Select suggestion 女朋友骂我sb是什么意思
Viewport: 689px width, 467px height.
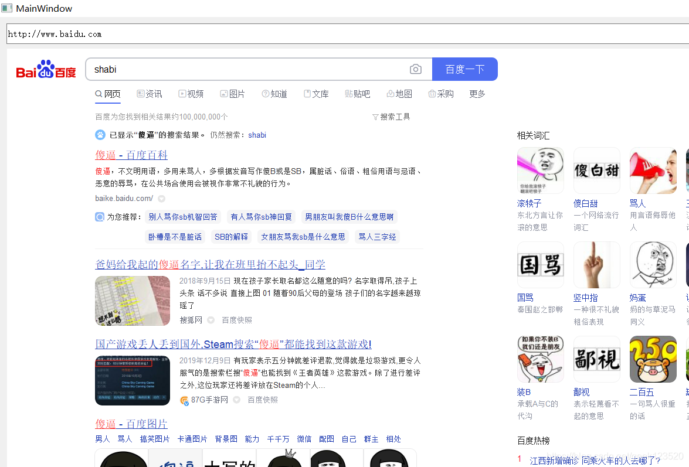click(303, 237)
